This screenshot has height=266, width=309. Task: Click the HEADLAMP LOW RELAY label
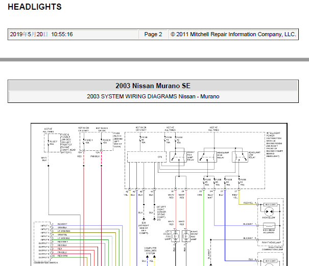coord(254,155)
